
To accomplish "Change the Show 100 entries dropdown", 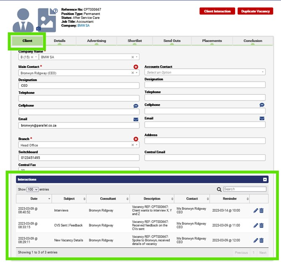I will (x=32, y=190).
